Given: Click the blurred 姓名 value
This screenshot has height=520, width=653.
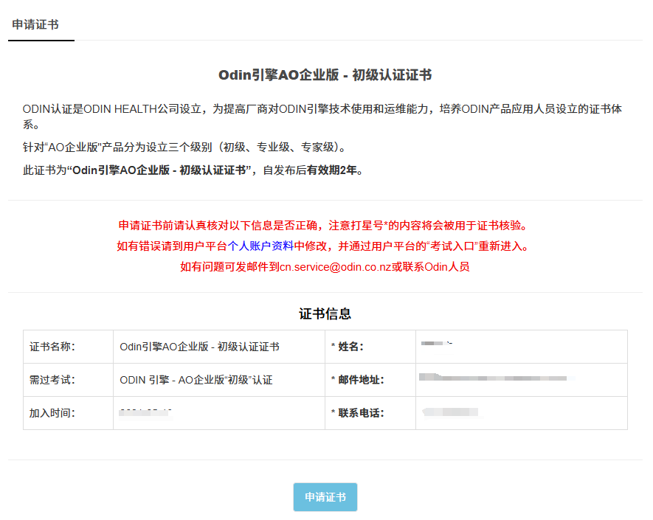Looking at the screenshot, I should 437,344.
